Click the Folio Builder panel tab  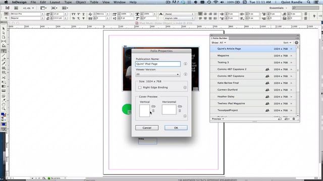pos(220,38)
